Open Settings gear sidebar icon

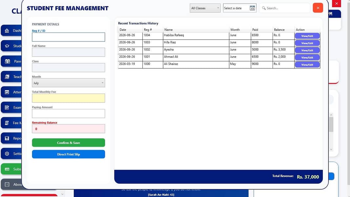[x=7, y=154]
